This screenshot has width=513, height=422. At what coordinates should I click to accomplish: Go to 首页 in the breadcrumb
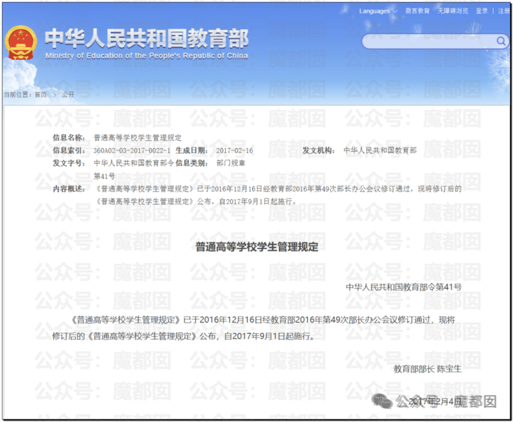[40, 95]
